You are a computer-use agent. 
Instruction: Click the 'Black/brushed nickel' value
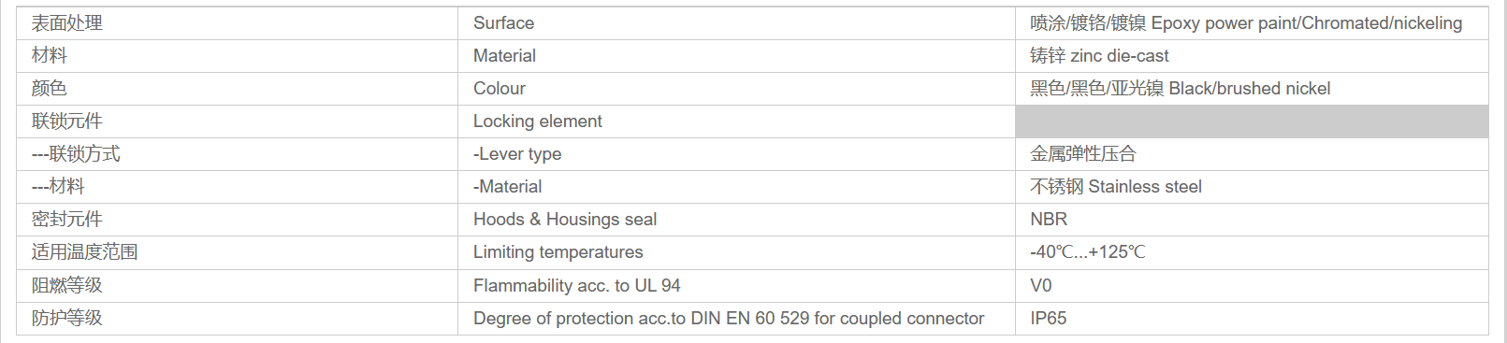(x=1252, y=89)
